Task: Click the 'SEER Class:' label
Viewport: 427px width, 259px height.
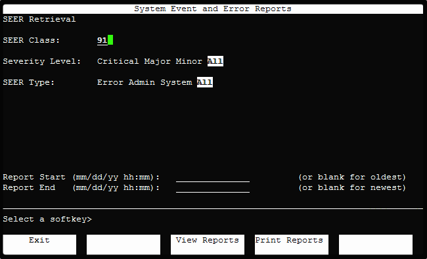Action: (x=32, y=40)
